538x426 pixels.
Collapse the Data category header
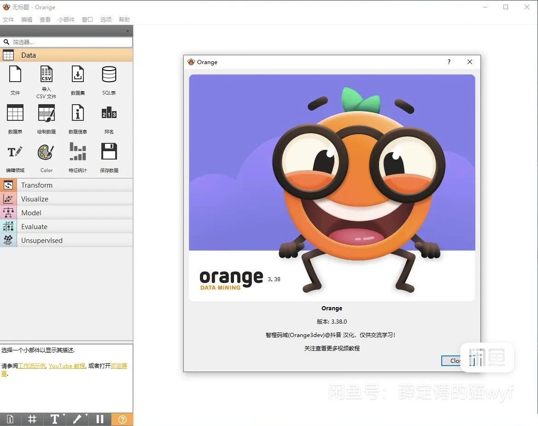[29, 55]
